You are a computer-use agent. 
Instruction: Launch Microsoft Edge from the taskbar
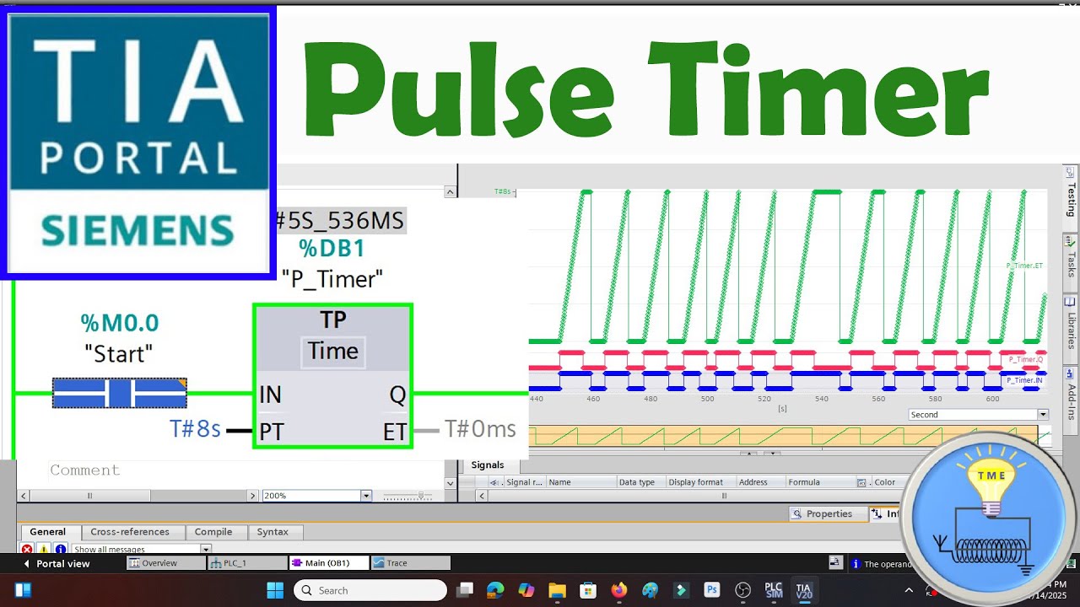tap(495, 590)
